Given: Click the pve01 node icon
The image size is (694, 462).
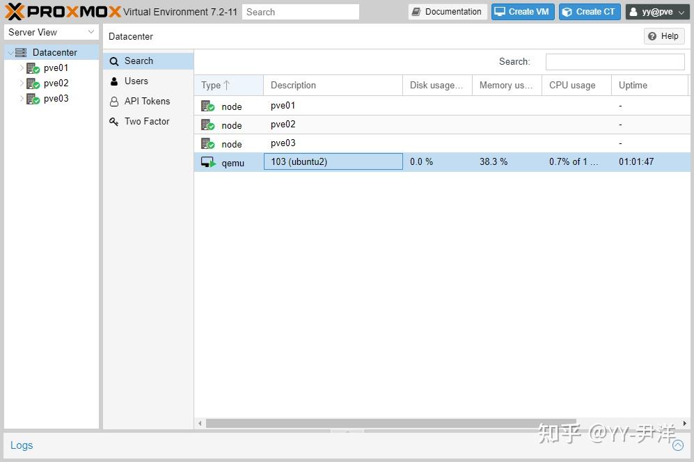Looking at the screenshot, I should click(x=31, y=67).
